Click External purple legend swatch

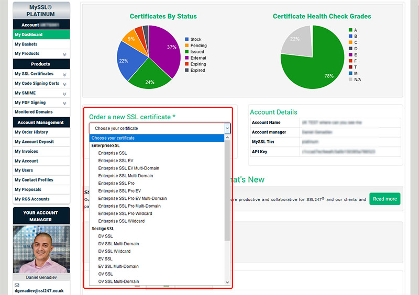coord(187,58)
